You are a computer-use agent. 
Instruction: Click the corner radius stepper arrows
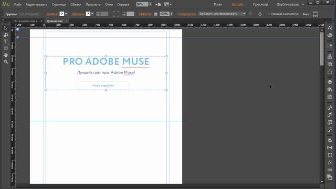(124, 14)
